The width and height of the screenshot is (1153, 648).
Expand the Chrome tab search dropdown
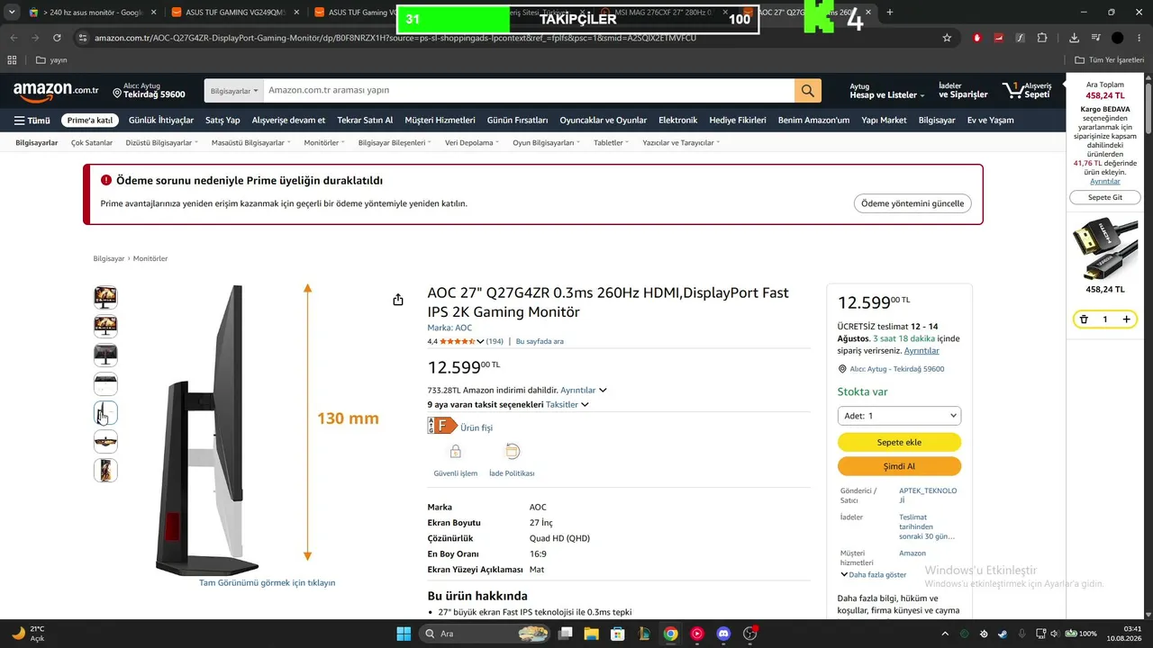point(11,12)
